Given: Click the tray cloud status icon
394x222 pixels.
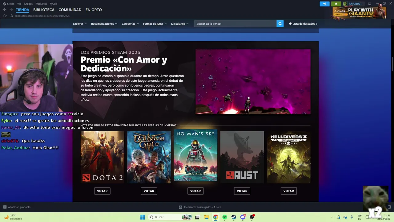Looking at the screenshot, I should [x=345, y=217].
